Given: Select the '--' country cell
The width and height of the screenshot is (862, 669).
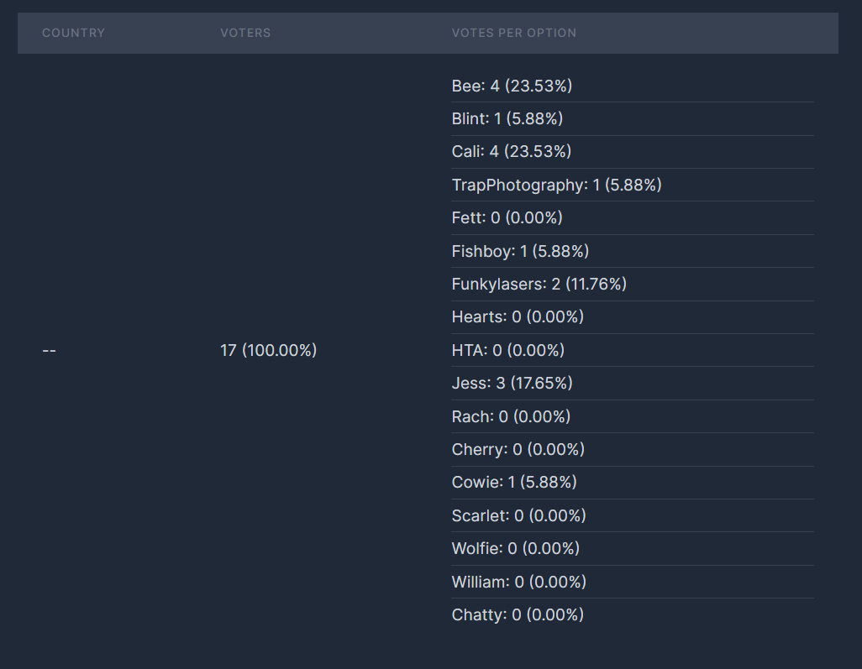Looking at the screenshot, I should coord(49,351).
